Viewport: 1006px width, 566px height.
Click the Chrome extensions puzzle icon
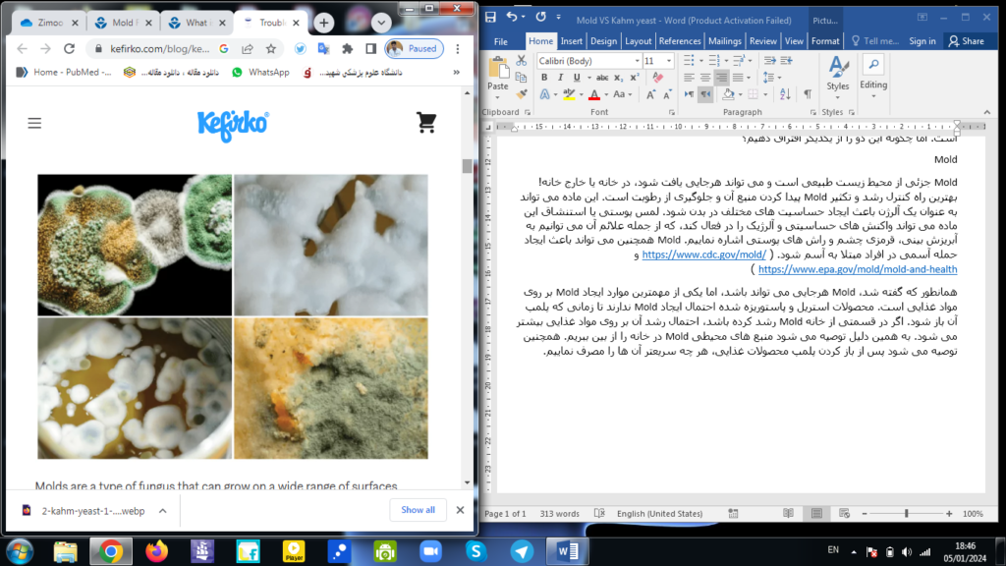347,48
